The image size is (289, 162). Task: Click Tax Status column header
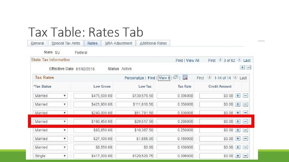point(42,86)
